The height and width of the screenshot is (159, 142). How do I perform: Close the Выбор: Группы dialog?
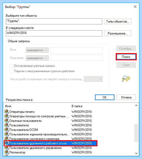[x=135, y=7]
